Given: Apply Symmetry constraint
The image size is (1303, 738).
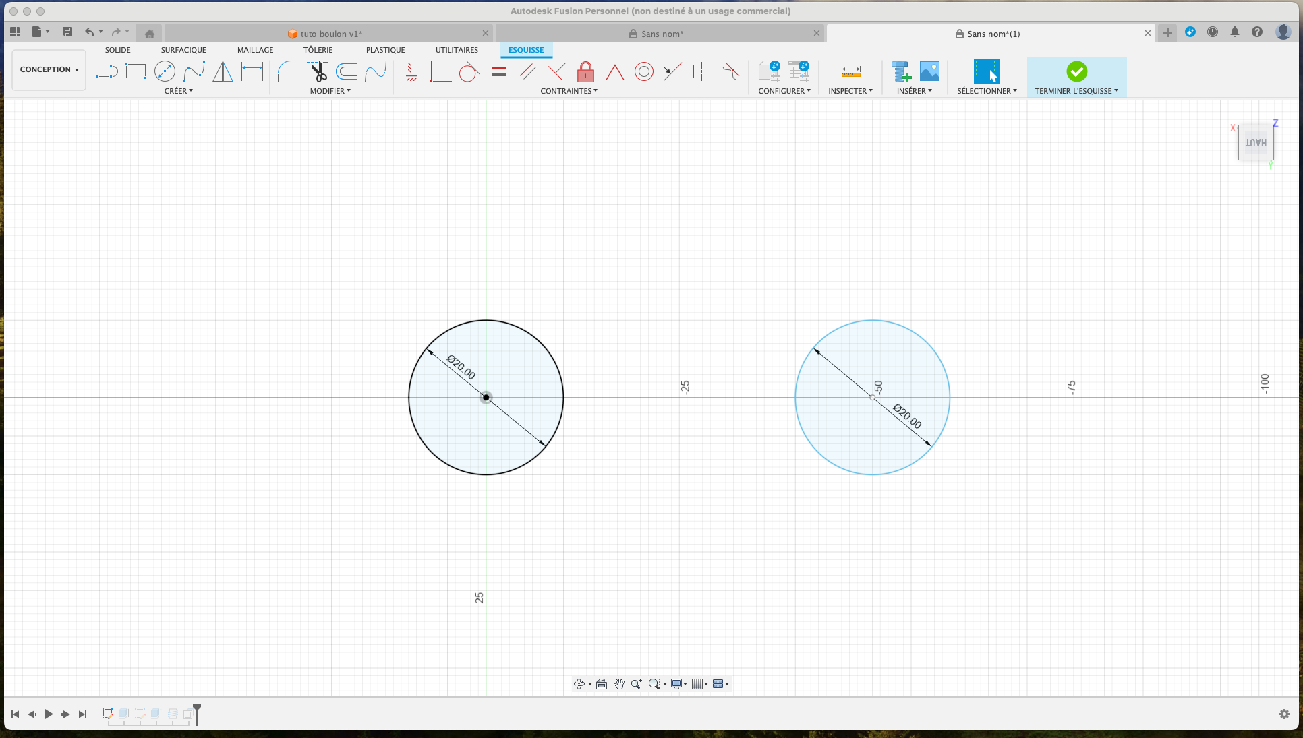Looking at the screenshot, I should [701, 71].
